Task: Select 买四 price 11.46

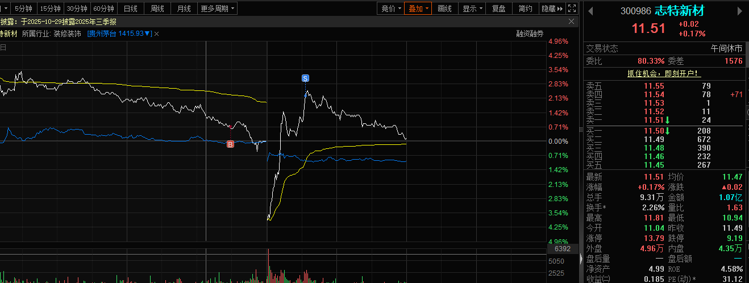Action: point(654,156)
